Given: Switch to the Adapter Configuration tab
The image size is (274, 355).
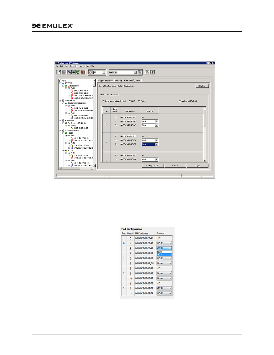Looking at the screenshot, I should coord(132,80).
